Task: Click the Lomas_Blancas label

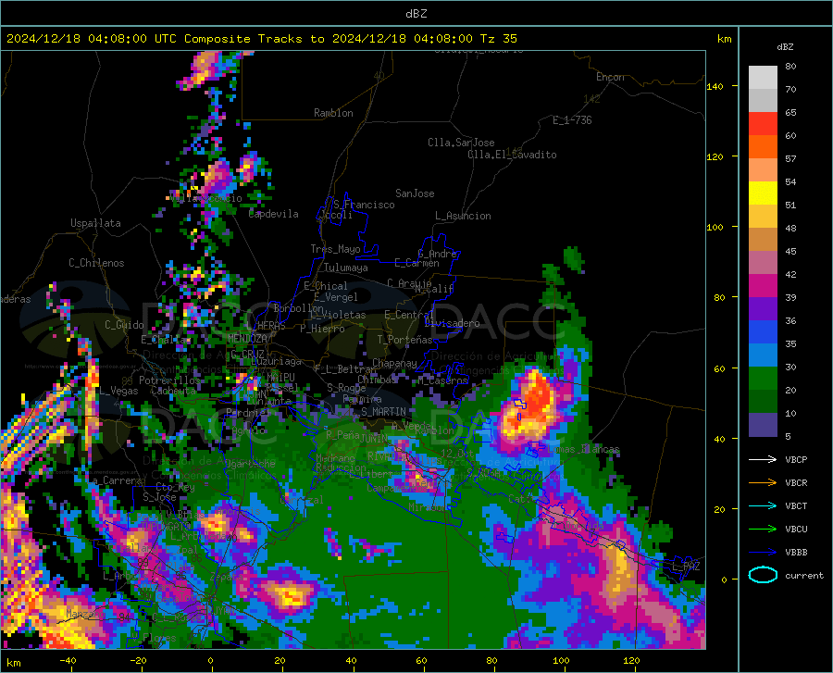Action: point(583,449)
